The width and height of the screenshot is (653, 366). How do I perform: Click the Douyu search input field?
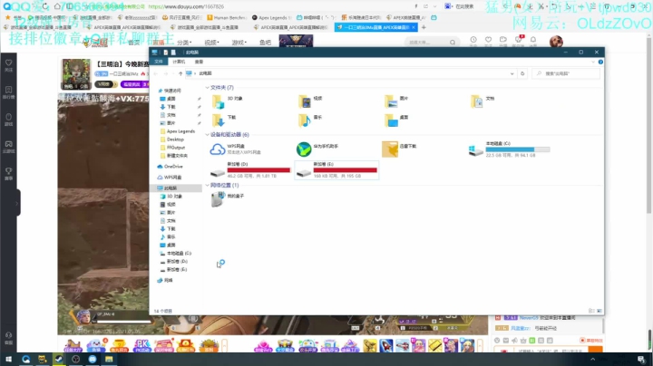coord(426,43)
